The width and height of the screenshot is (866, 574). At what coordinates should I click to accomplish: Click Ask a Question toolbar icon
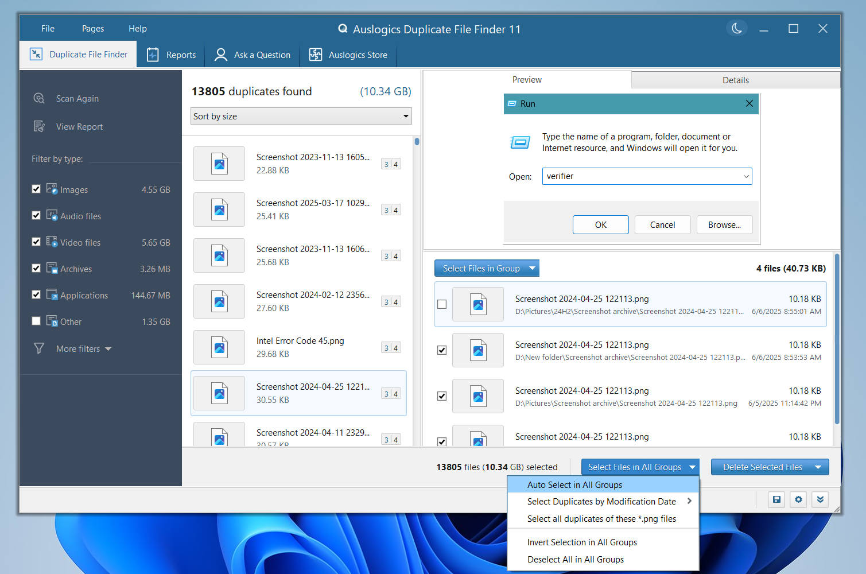coord(221,55)
